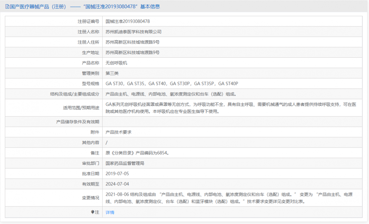The height and width of the screenshot is (224, 369).
Task: Select 苏州凯迪泰医学科技有限公司 registrant name
Action: click(x=133, y=32)
